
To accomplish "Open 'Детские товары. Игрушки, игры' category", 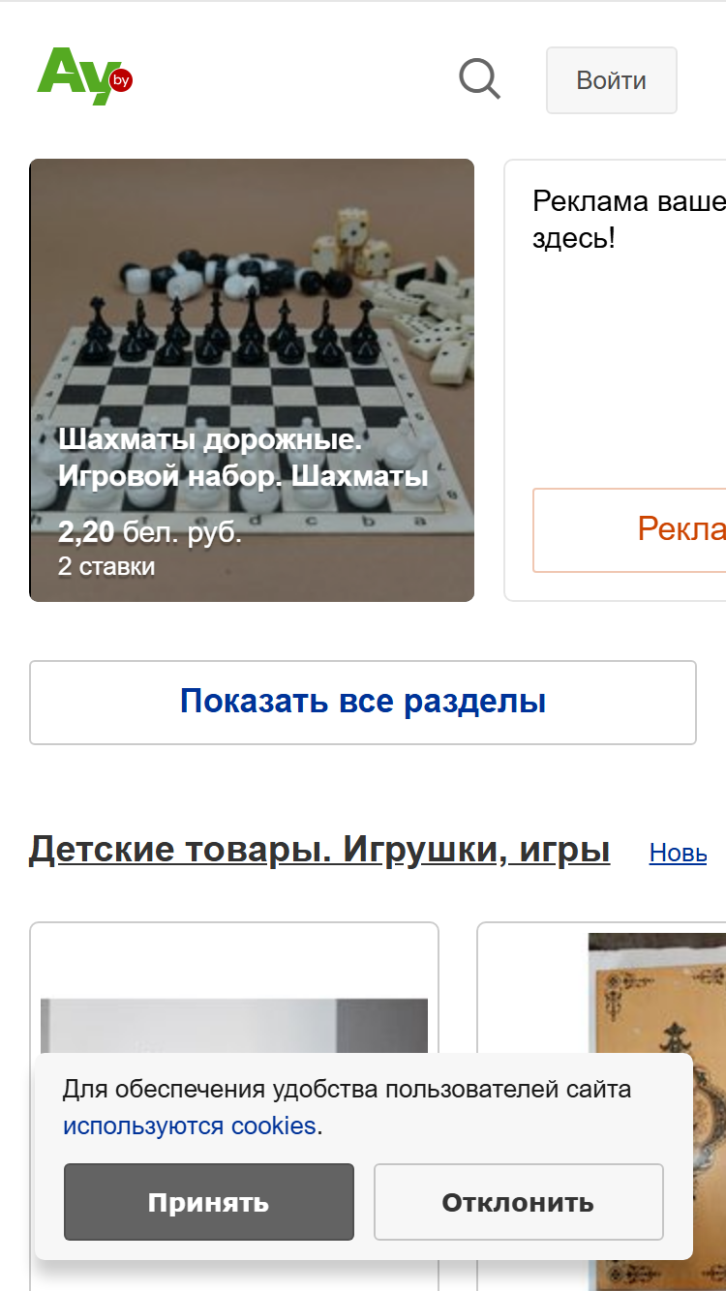I will 319,850.
